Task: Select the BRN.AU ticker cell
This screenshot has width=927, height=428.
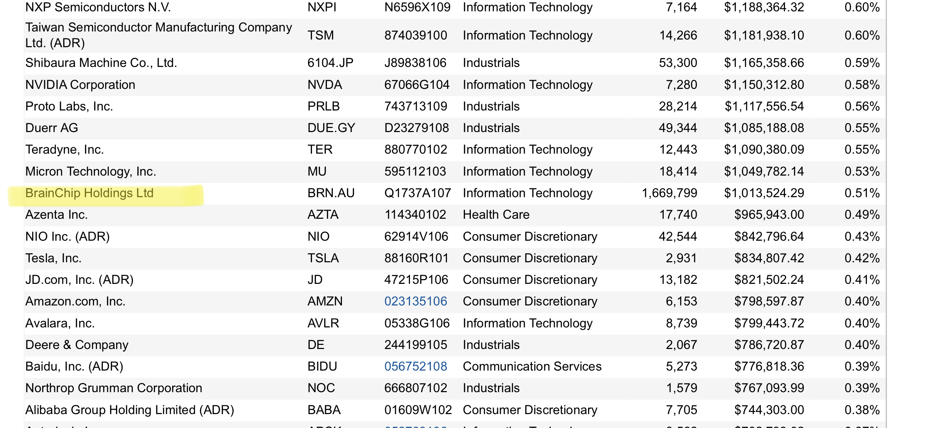Action: tap(331, 193)
